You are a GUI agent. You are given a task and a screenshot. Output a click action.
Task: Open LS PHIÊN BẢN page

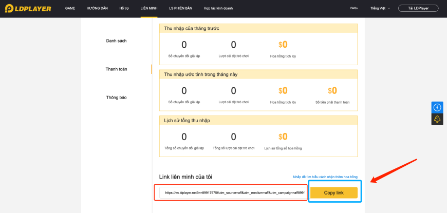pyautogui.click(x=180, y=9)
